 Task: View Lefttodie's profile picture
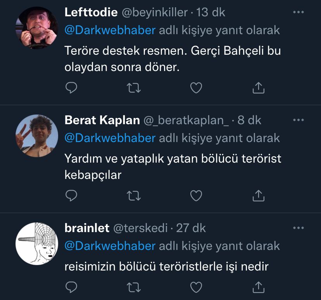click(37, 28)
